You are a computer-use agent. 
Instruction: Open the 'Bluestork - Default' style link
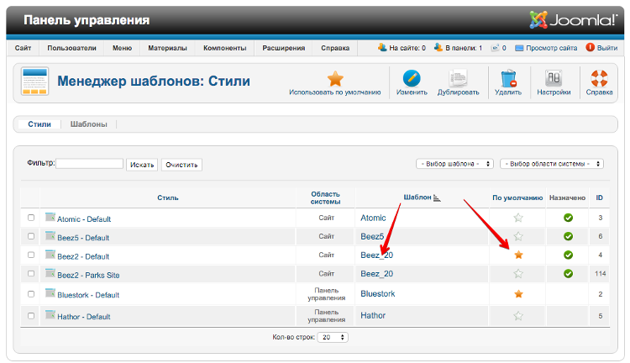pos(88,295)
